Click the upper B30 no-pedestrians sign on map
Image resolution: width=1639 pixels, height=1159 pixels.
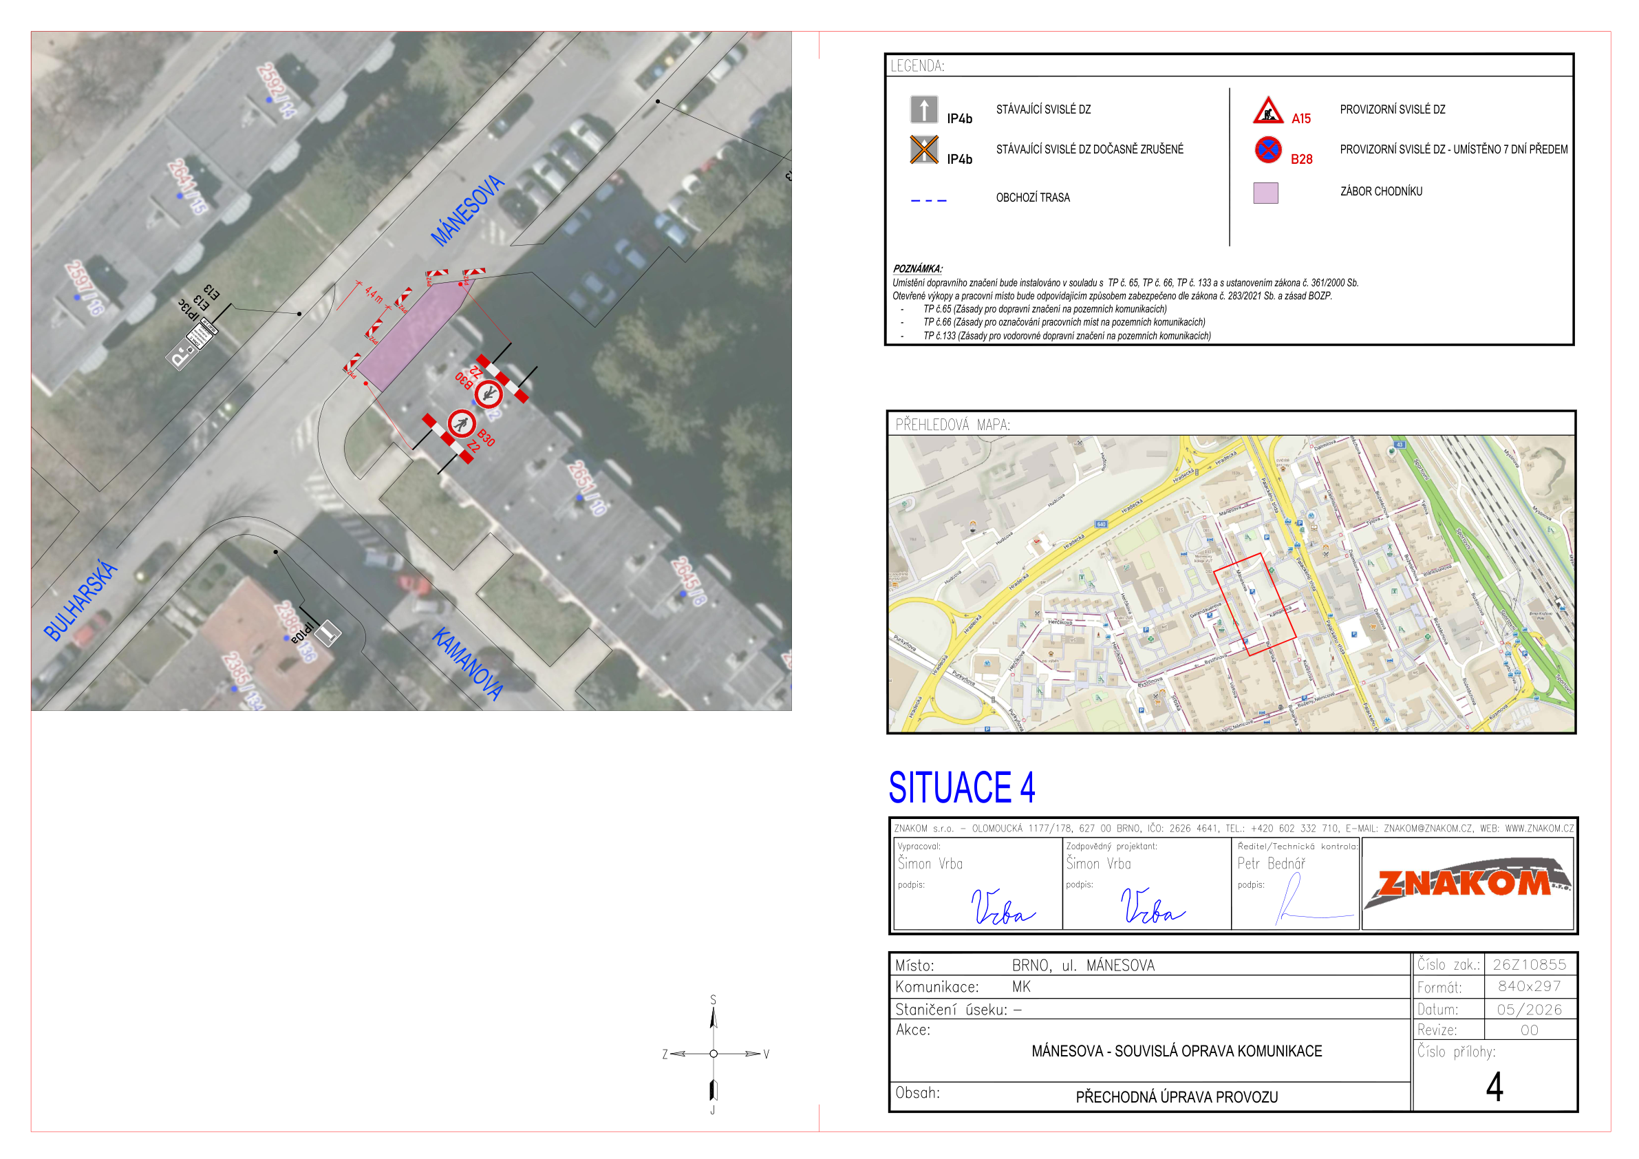489,394
